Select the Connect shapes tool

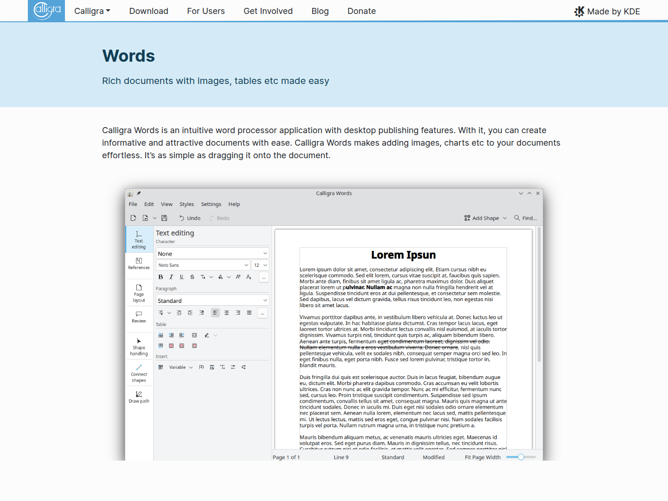coord(139,373)
